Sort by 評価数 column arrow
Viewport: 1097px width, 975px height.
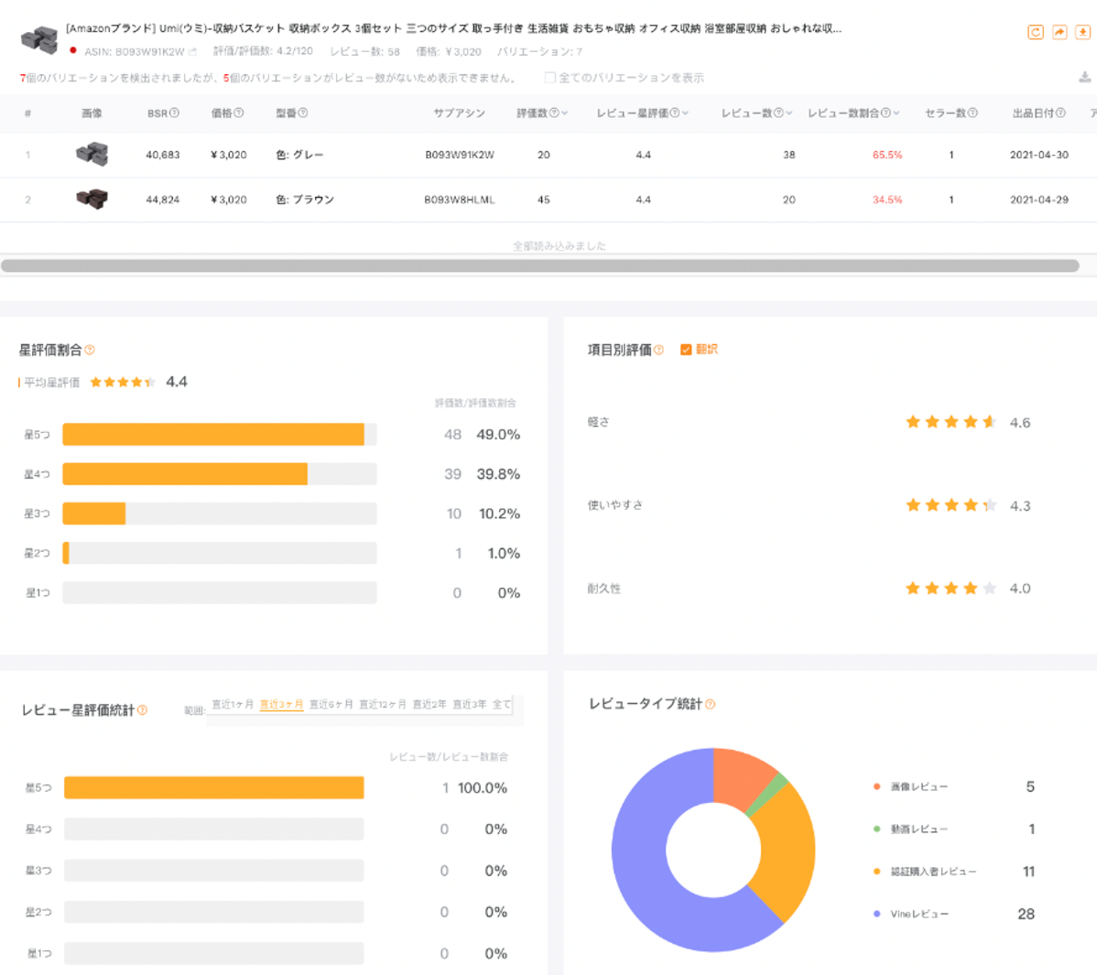point(565,114)
